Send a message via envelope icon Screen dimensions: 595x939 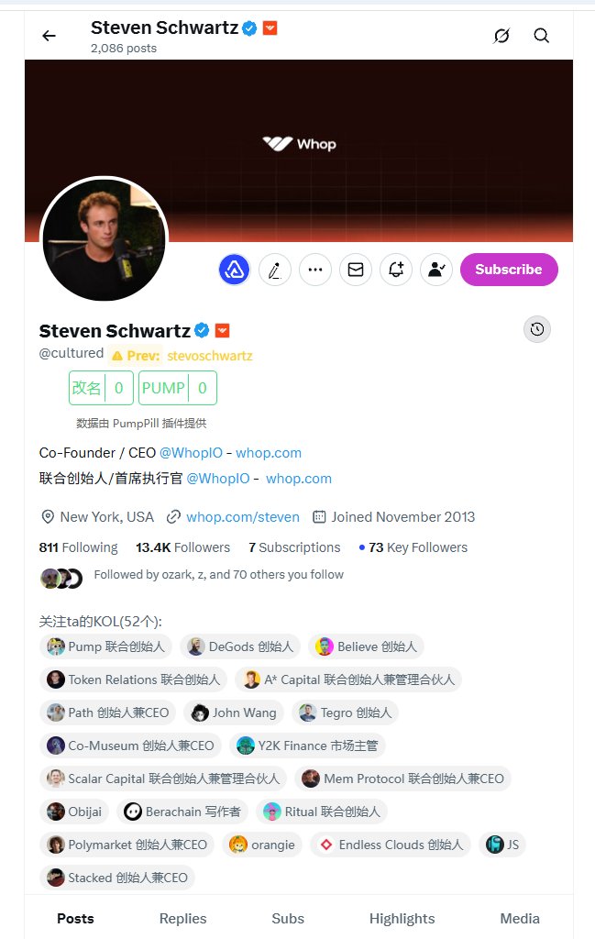tap(356, 270)
